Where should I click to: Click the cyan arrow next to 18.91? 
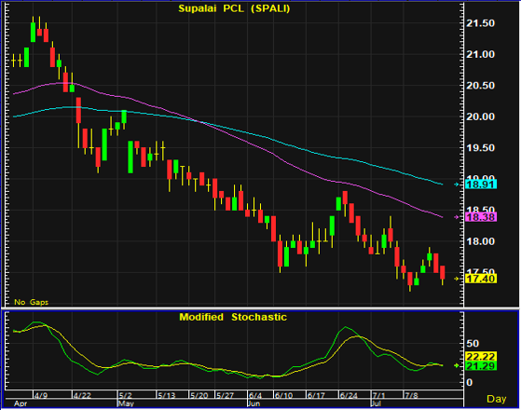click(x=457, y=184)
